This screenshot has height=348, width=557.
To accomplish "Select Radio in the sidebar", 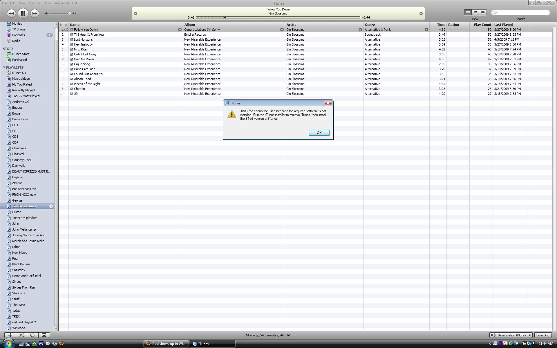I will pyautogui.click(x=16, y=41).
